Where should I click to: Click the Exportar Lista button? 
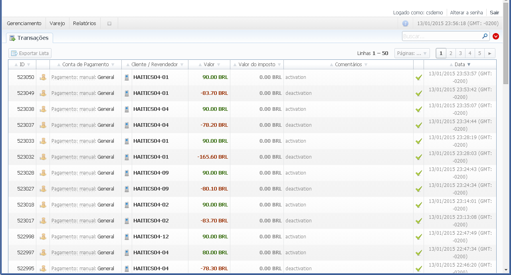pyautogui.click(x=30, y=53)
